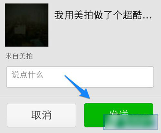Click the 说点什么 placeholder text

click(x=27, y=75)
